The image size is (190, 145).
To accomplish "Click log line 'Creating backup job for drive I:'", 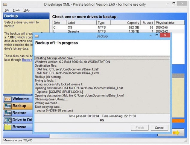I will 102,58.
